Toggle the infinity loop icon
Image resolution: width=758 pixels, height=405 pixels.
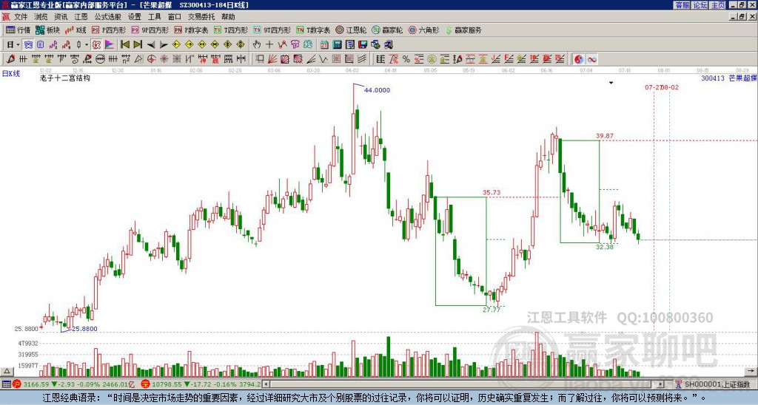(591, 59)
